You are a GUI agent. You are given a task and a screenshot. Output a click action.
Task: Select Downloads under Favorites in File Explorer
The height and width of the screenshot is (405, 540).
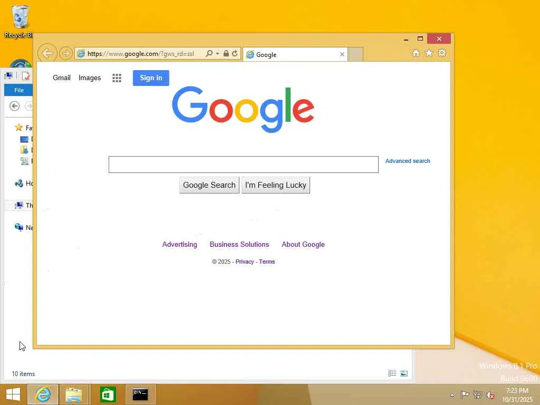tap(24, 150)
